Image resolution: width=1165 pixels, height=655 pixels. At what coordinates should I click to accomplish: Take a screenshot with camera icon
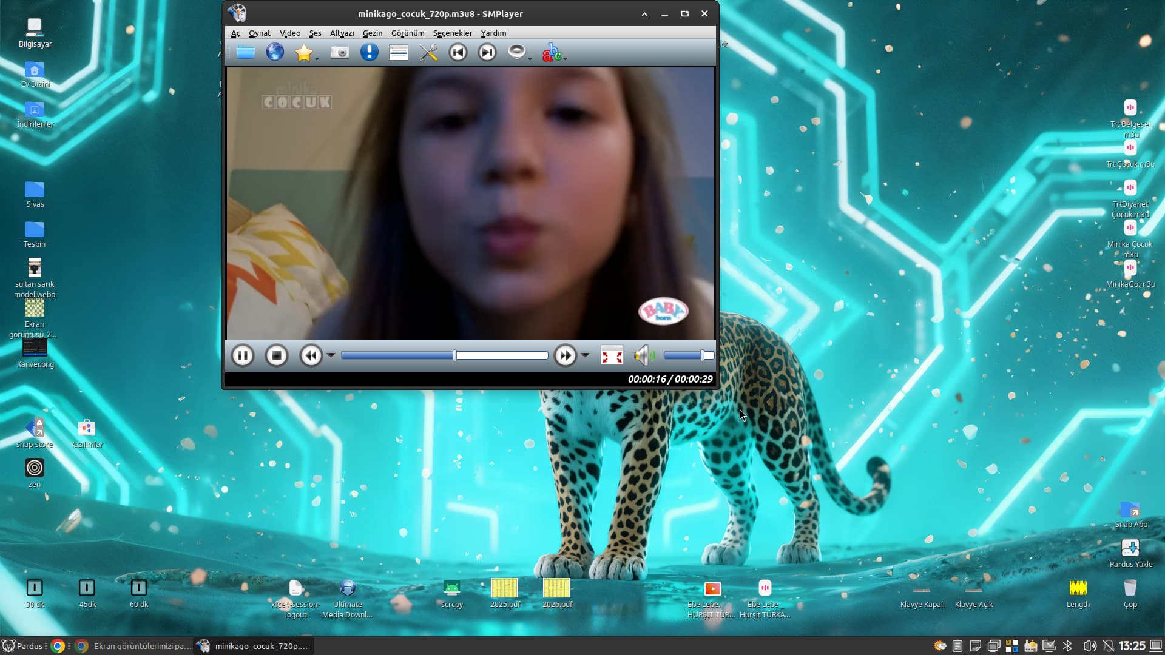tap(339, 52)
